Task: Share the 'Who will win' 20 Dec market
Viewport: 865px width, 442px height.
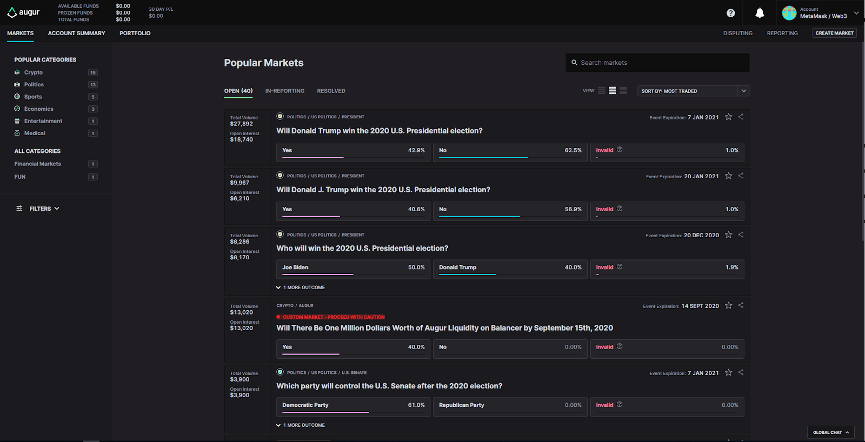Action: [x=741, y=235]
